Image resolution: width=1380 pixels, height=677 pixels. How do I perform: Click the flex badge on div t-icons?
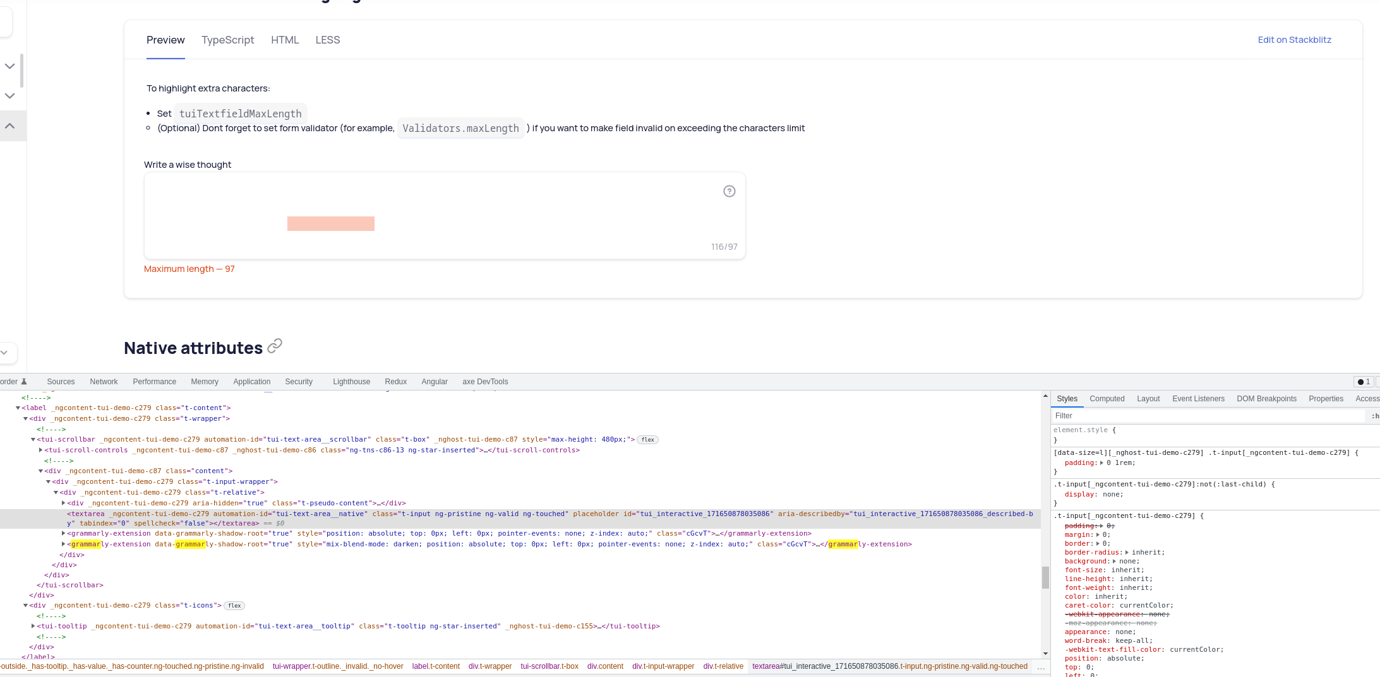(234, 606)
